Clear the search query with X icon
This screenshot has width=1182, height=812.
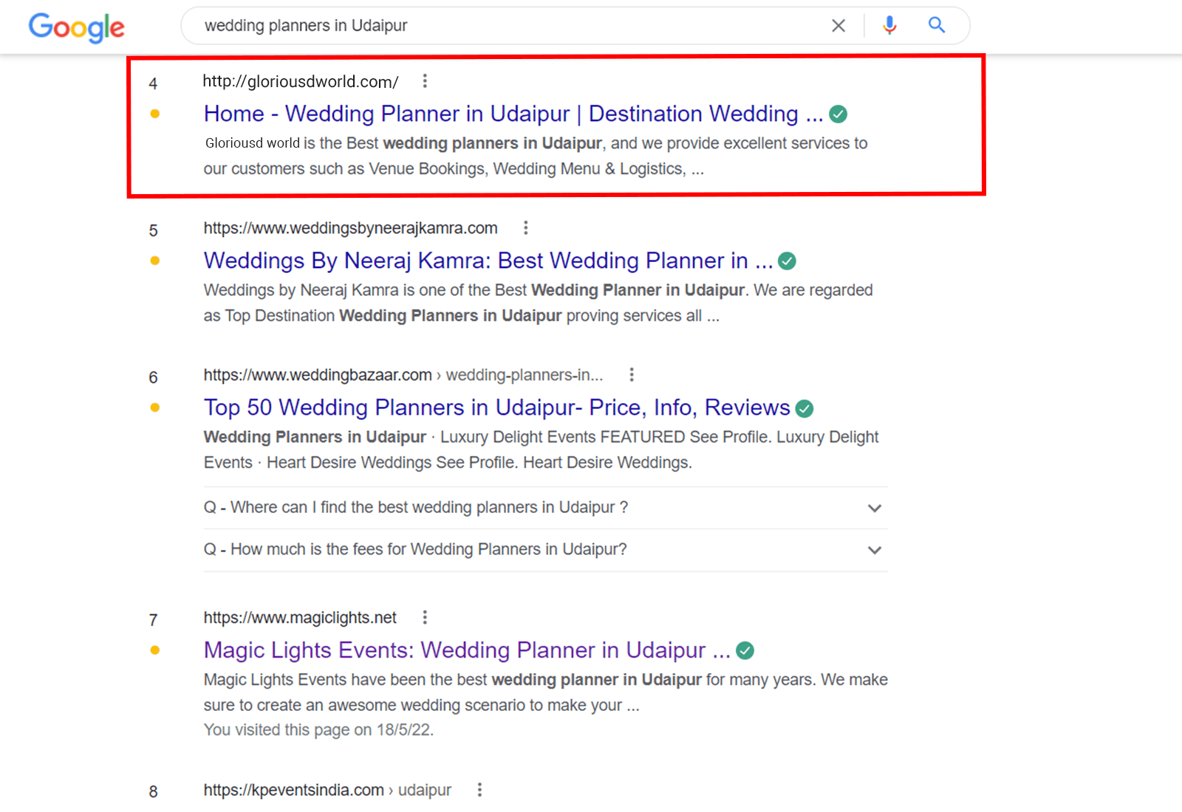coord(838,26)
